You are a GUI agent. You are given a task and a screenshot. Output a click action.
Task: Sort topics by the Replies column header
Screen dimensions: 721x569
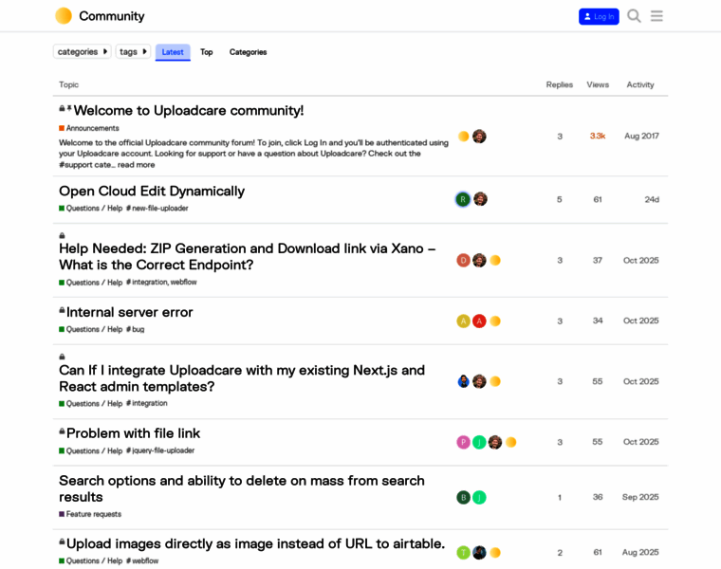tap(559, 84)
